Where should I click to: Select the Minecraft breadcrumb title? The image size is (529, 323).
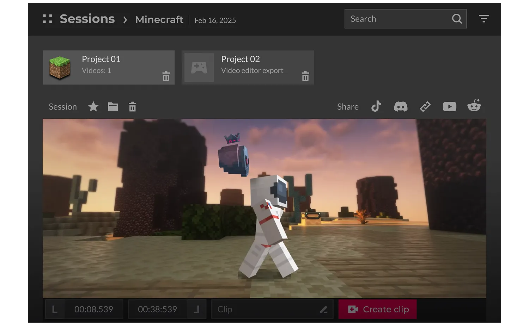click(159, 19)
